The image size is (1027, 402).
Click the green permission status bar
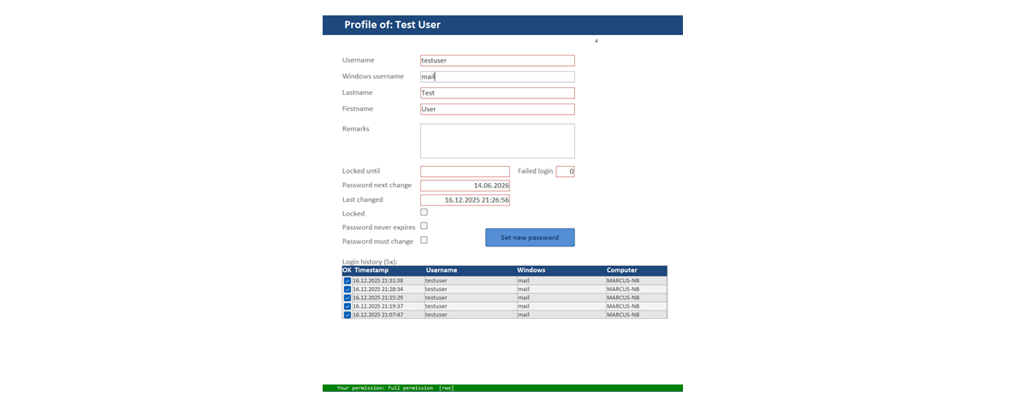(502, 388)
